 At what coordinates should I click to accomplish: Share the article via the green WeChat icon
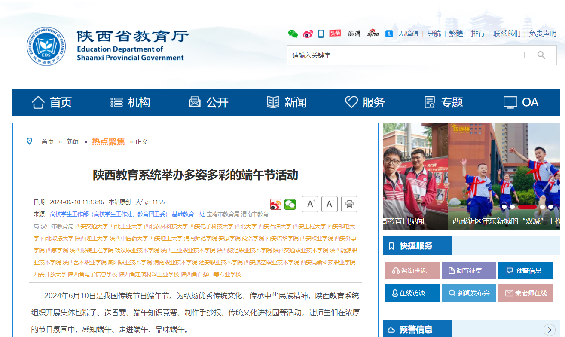(290, 205)
